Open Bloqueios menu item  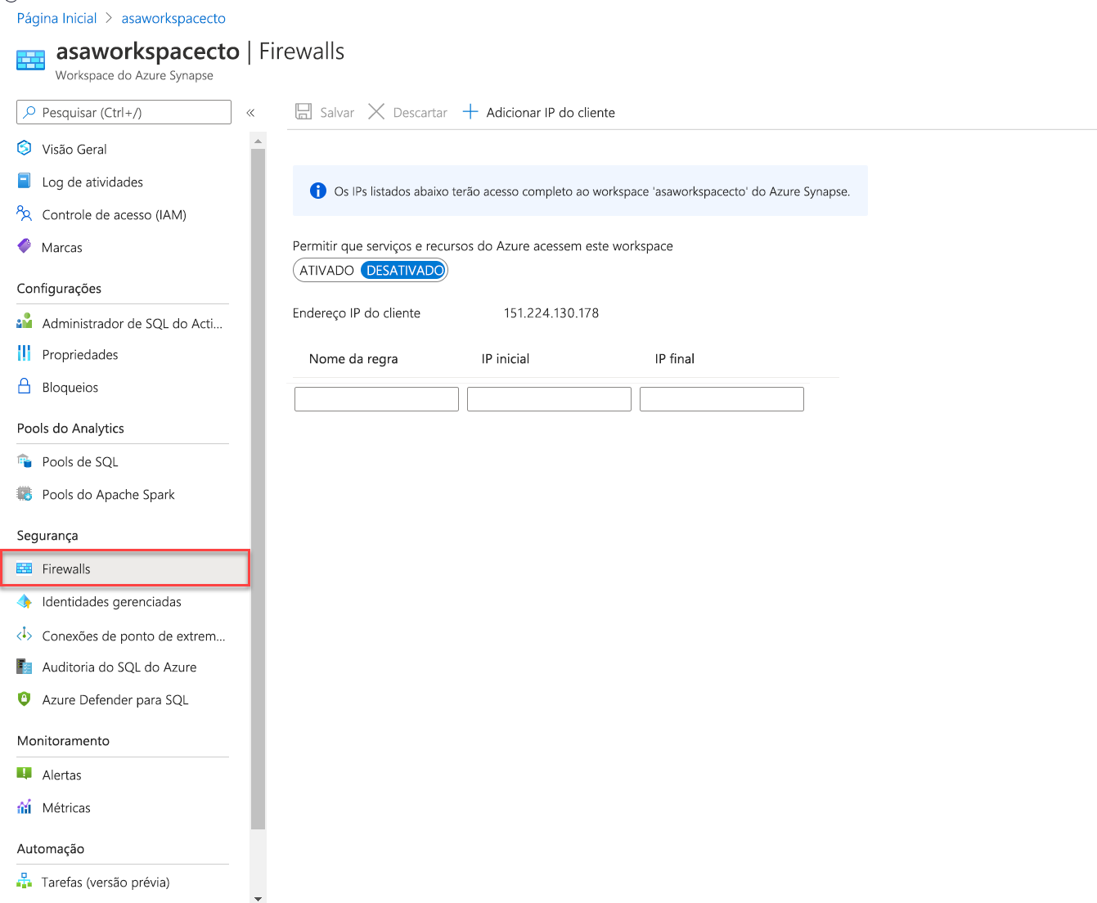(70, 387)
